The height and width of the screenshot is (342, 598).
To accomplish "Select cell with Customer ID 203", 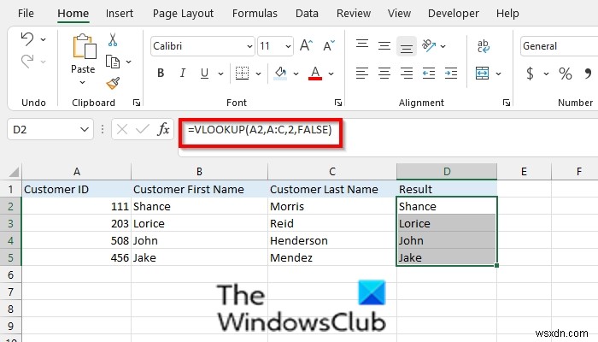I will 77,223.
